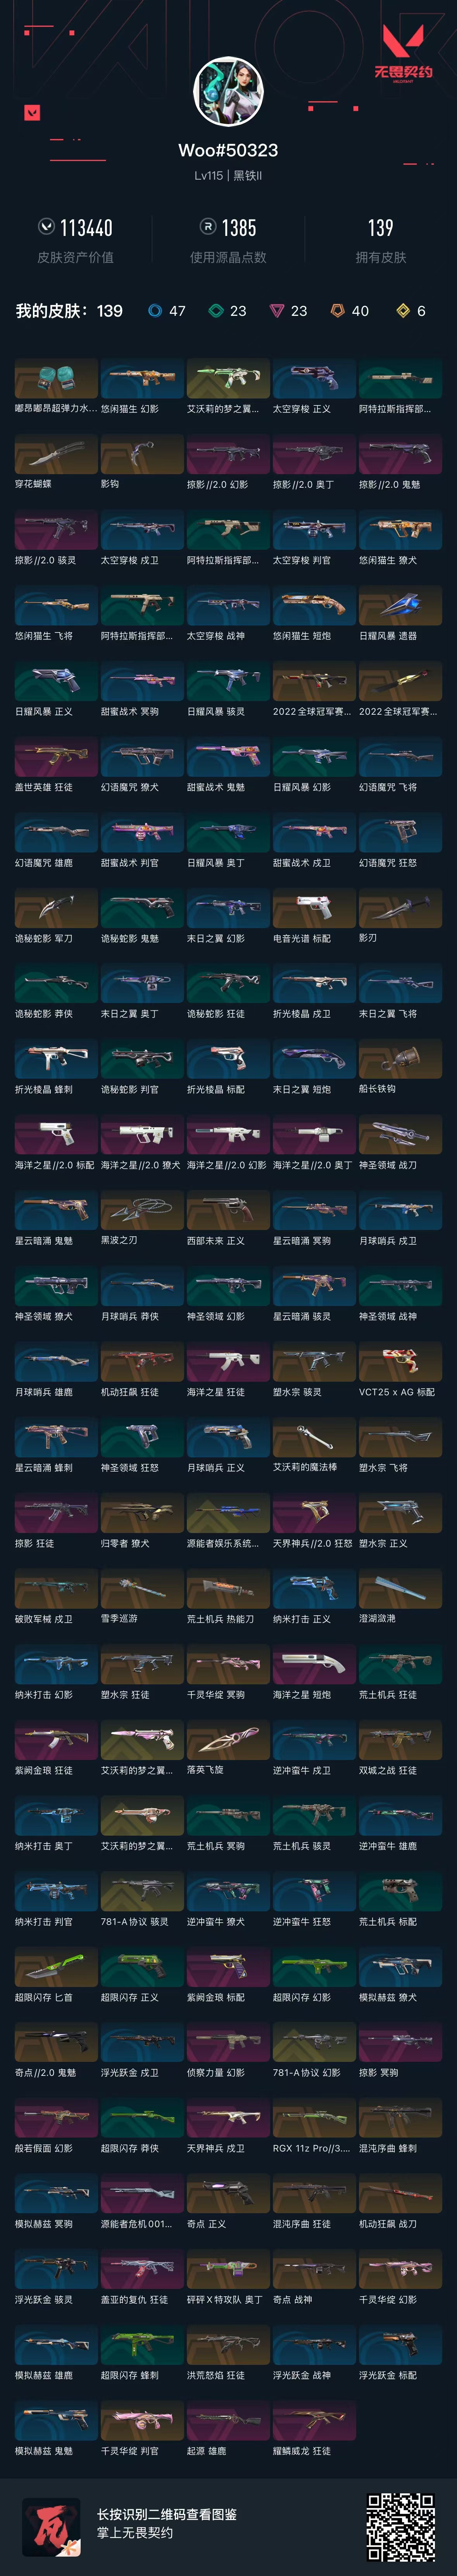Open the 穿花蝴蝶 knife skin thumbnail
The height and width of the screenshot is (2576, 457).
(x=56, y=455)
